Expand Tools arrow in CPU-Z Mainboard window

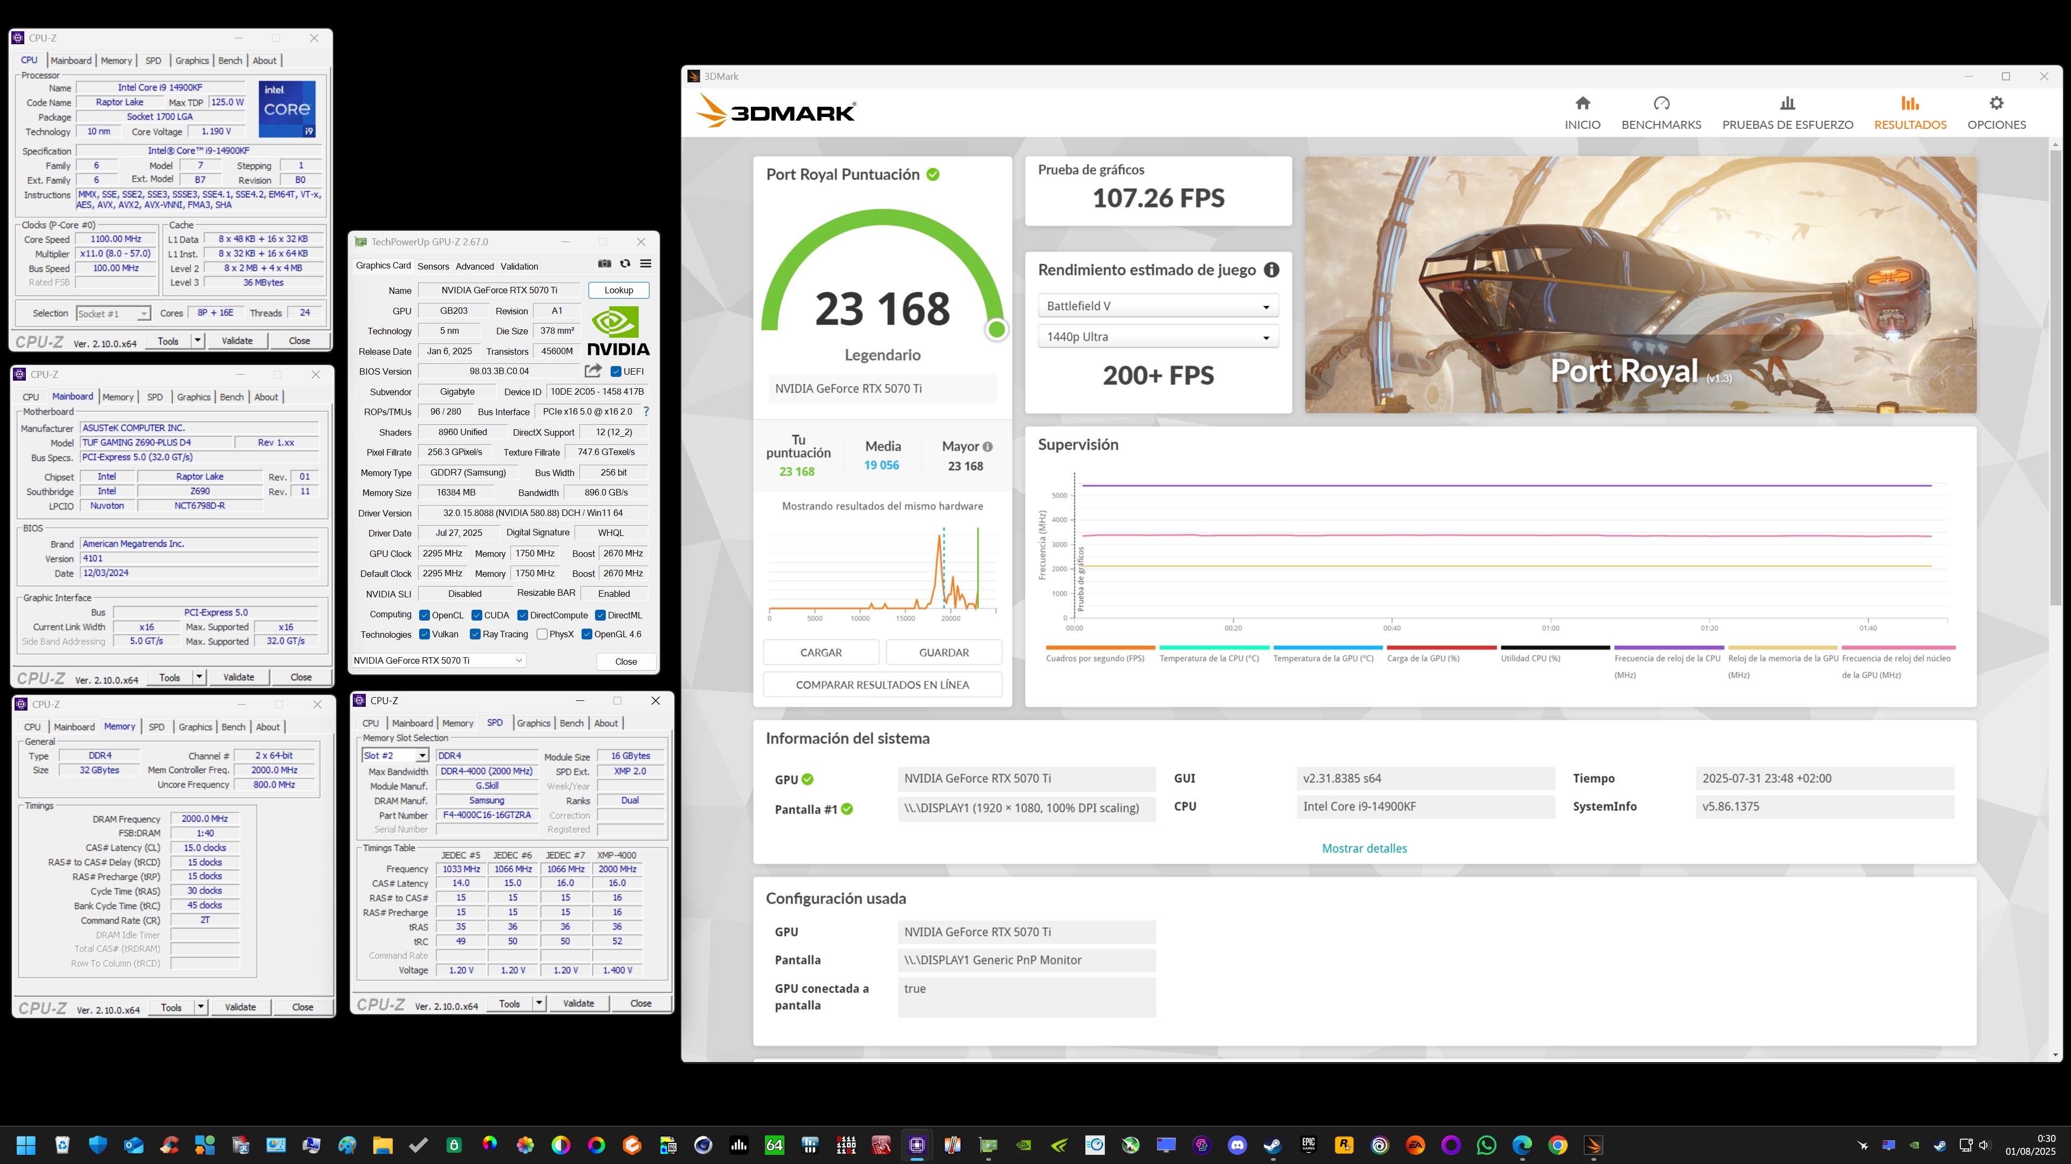coord(200,677)
